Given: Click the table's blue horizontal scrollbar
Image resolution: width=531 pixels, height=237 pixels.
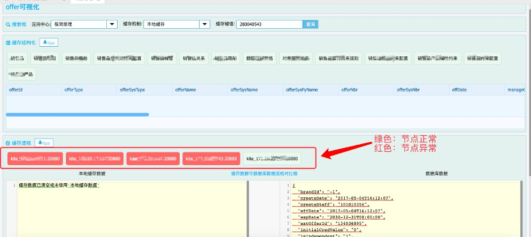Looking at the screenshot, I should coord(77,115).
